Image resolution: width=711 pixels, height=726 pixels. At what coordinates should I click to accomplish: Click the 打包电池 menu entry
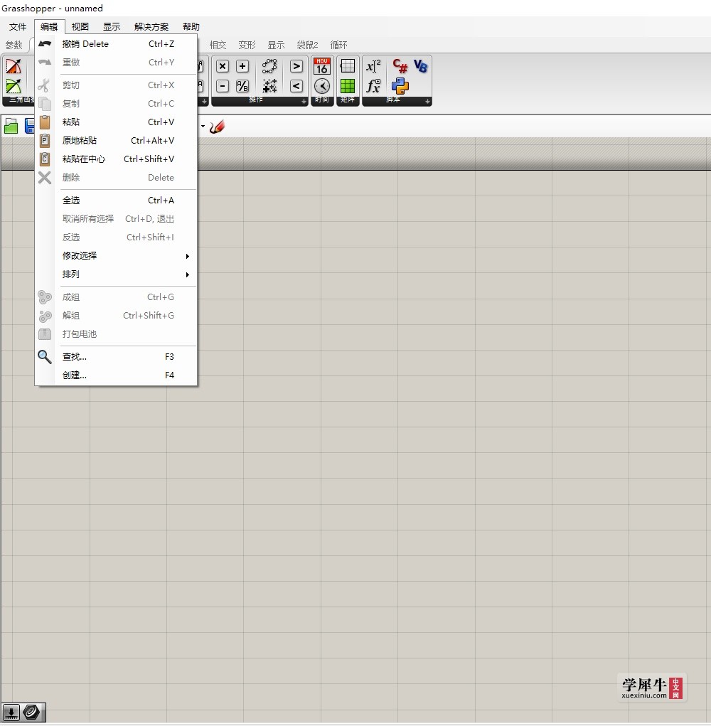(x=116, y=334)
